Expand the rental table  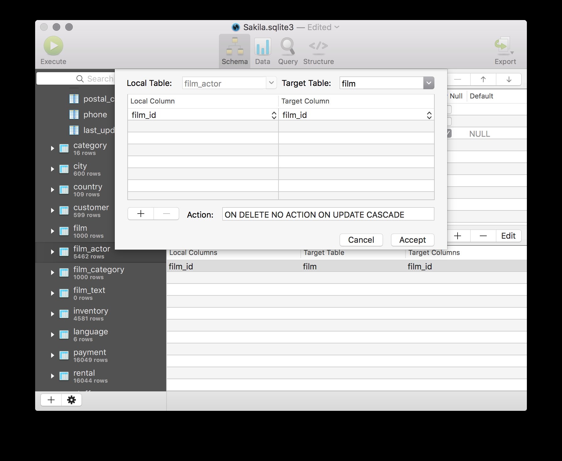(52, 376)
